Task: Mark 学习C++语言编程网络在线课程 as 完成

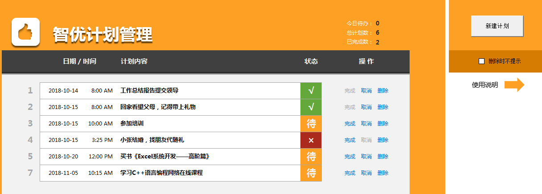Action: click(x=350, y=173)
